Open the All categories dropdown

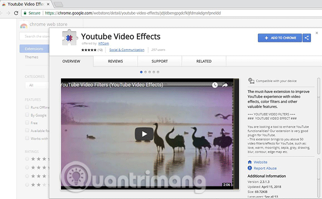pos(37,85)
